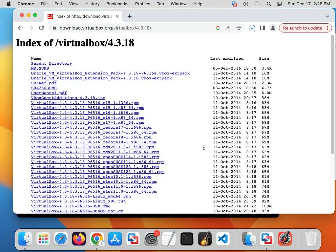Open the View menu

pos(74,4)
